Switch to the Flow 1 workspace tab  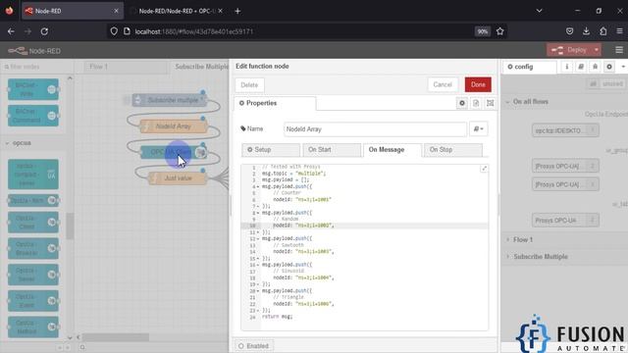[126, 67]
